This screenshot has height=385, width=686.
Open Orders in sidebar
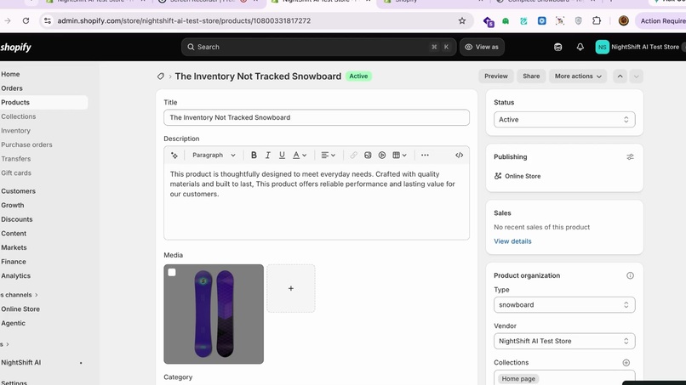pyautogui.click(x=12, y=88)
